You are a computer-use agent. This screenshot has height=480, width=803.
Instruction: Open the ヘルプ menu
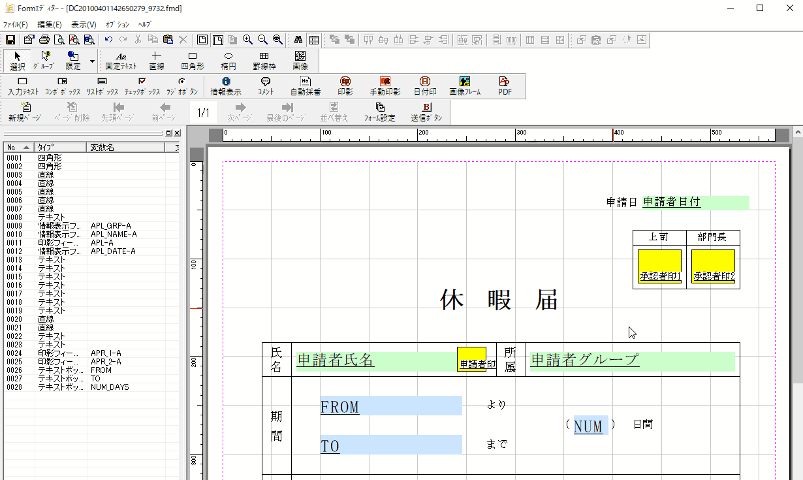coord(144,24)
